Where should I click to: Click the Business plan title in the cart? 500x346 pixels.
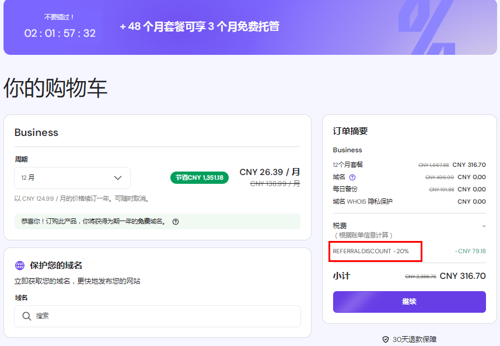click(36, 132)
